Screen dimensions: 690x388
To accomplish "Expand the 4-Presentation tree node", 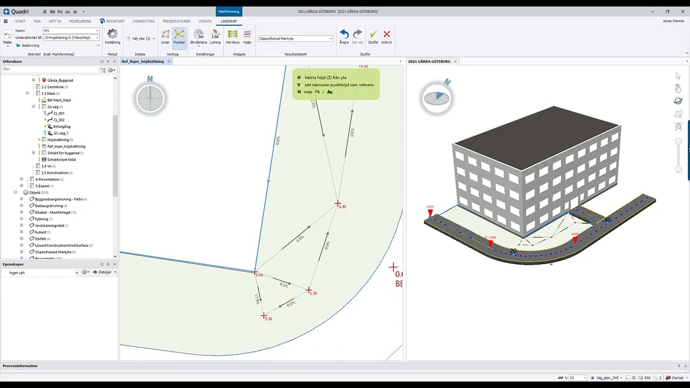I will click(x=22, y=179).
